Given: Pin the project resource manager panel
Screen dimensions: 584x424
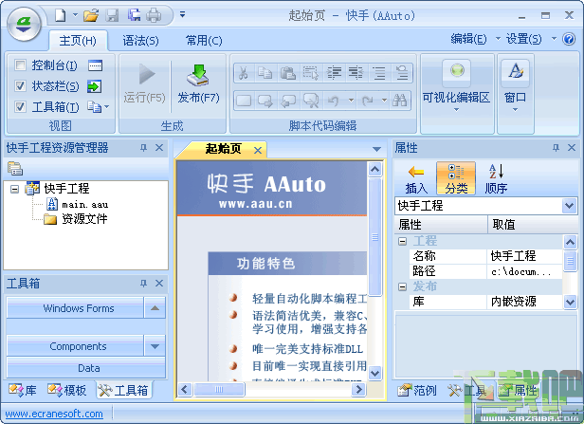Looking at the screenshot, I should point(143,148).
